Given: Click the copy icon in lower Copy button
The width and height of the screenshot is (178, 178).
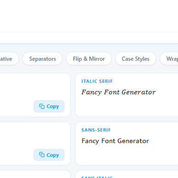Looking at the screenshot, I should [x=42, y=155].
